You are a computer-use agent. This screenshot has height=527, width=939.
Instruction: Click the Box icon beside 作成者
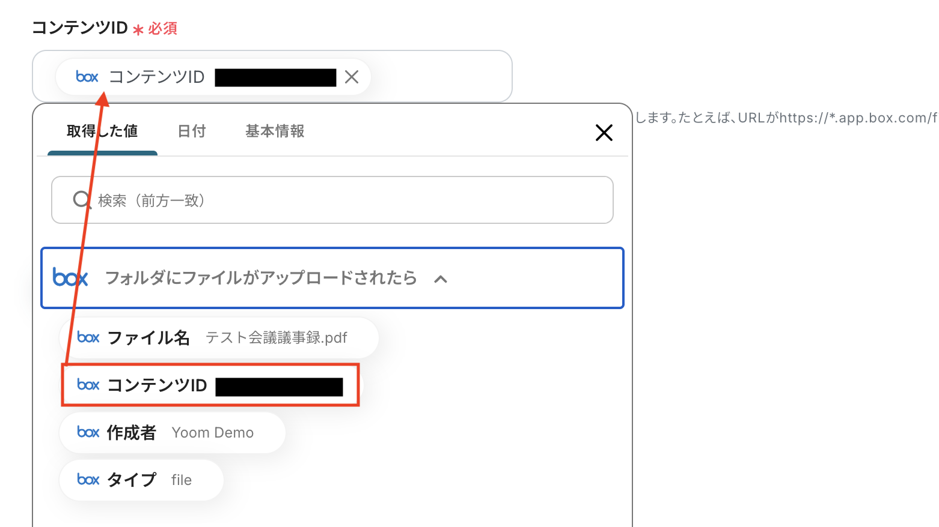tap(88, 432)
